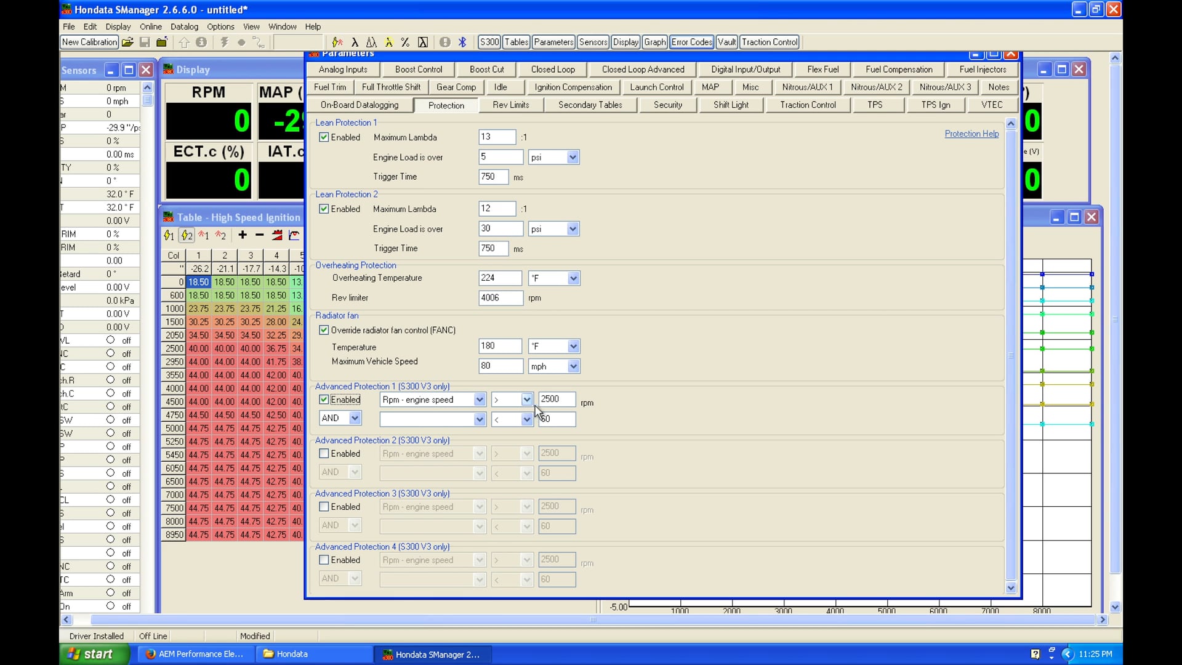
Task: Start datalogging with the record circle icon
Action: pos(241,42)
